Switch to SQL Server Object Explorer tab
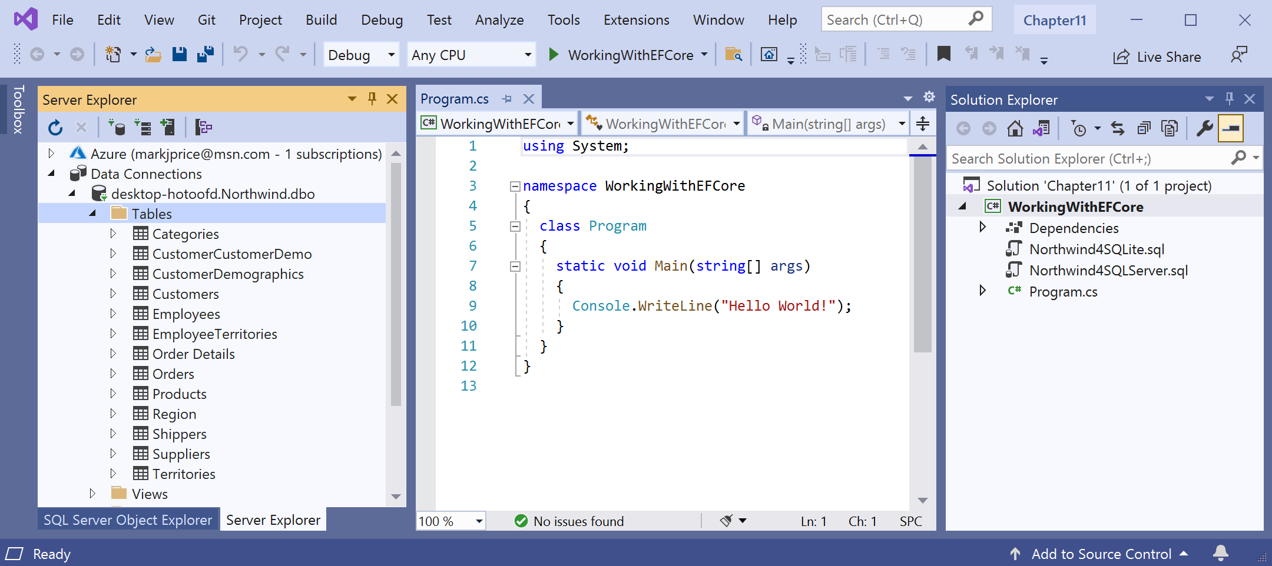 click(x=127, y=520)
